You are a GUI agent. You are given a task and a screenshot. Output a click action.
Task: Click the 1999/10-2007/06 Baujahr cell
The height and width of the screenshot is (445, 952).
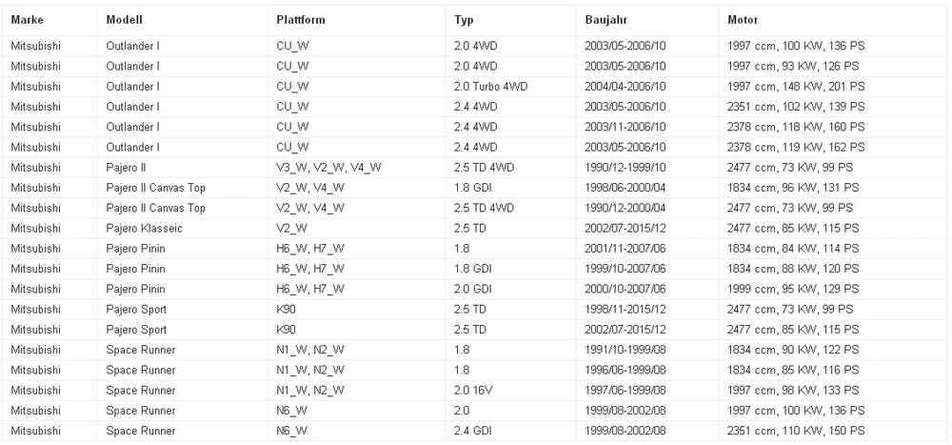tap(647, 269)
